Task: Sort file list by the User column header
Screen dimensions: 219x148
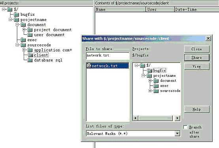Action: tap(160, 9)
